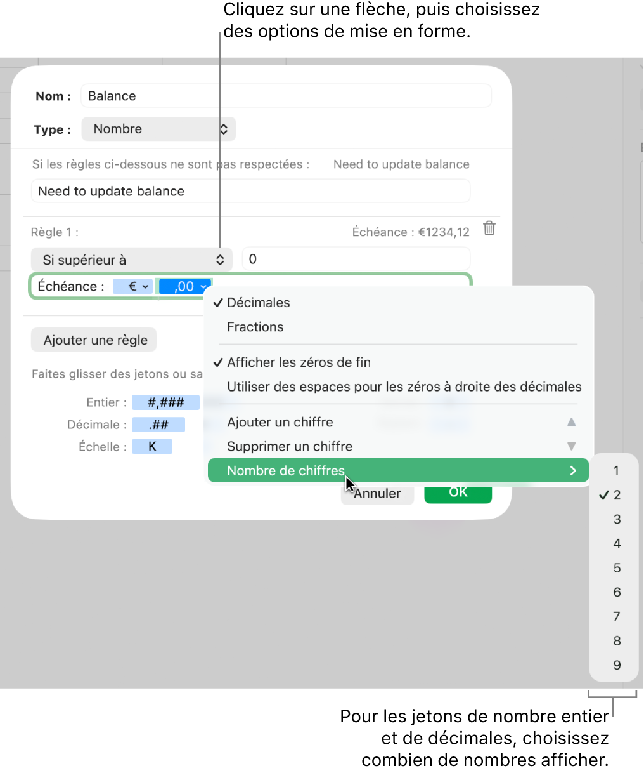644x773 pixels.
Task: Open the Nombre de chiffres submenu chevron
Action: [x=573, y=470]
